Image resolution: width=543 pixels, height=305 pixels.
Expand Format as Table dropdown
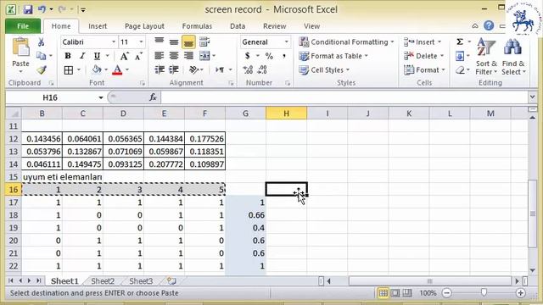366,56
